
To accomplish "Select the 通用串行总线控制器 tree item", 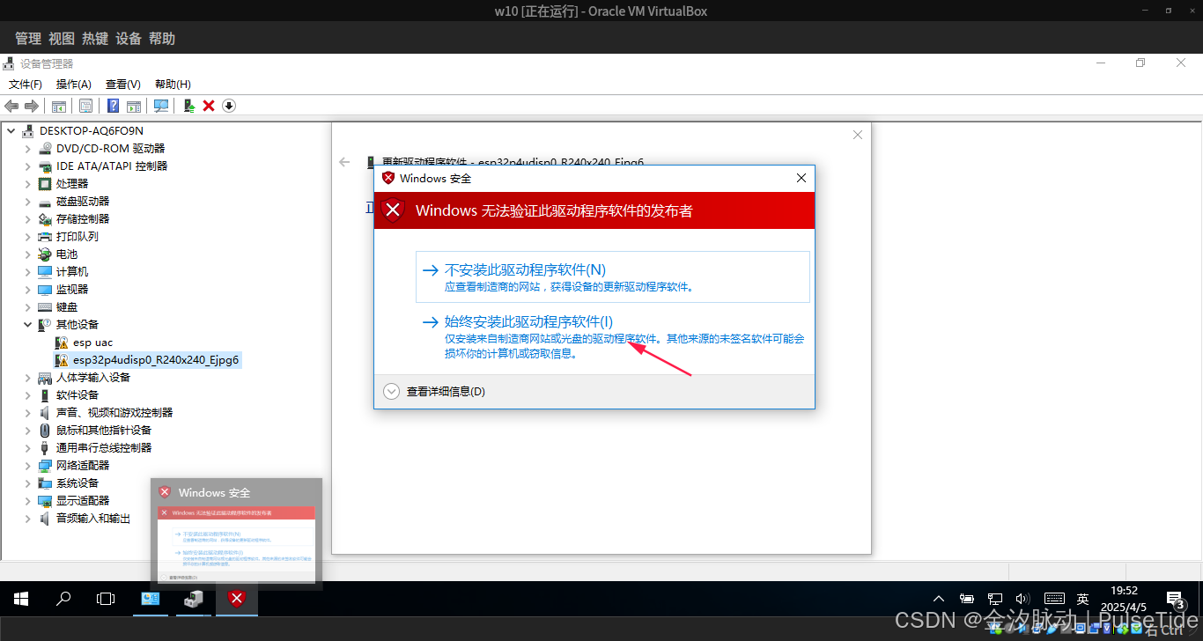I will coord(104,447).
